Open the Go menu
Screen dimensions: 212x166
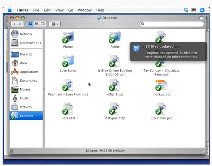pos(71,10)
